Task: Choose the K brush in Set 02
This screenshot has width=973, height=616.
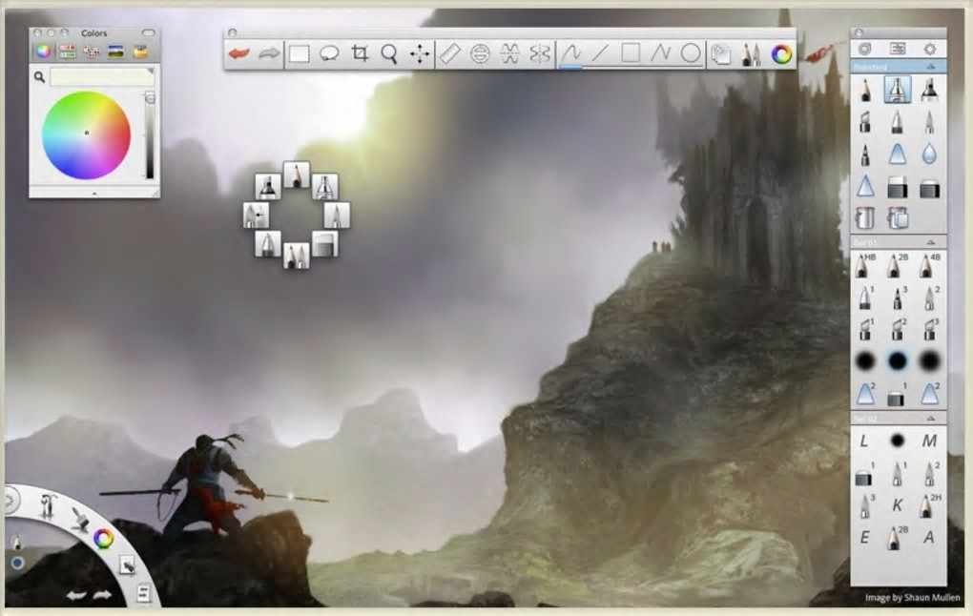Action: (898, 505)
